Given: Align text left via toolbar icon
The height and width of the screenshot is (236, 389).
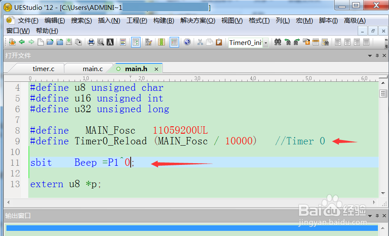Looking at the screenshot, I should [338, 42].
